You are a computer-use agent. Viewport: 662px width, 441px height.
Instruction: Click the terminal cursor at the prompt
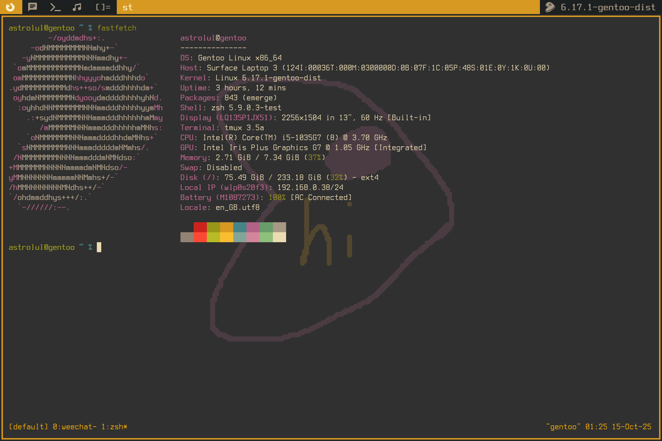[x=99, y=247]
